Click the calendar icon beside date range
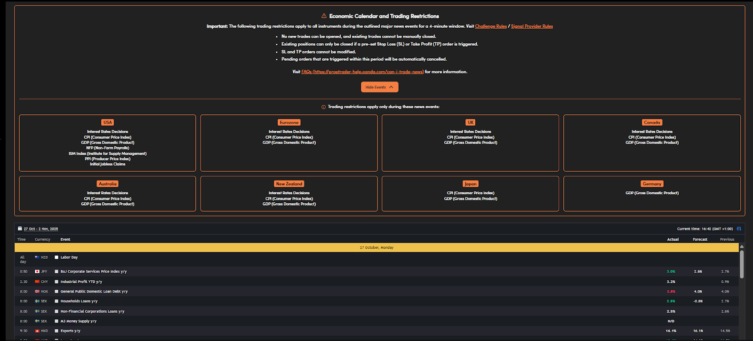Viewport: 753px width, 341px height. 20,229
